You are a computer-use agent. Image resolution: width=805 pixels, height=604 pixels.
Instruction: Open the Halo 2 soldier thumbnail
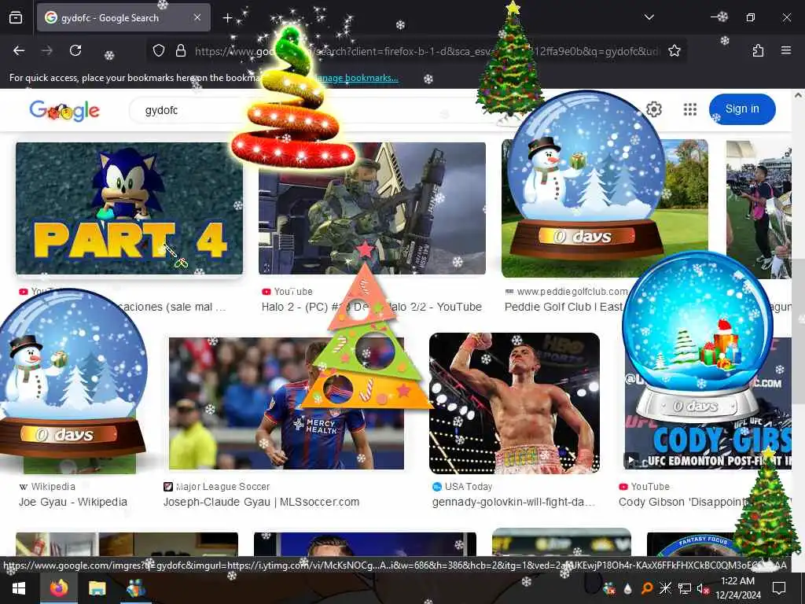[x=372, y=208]
